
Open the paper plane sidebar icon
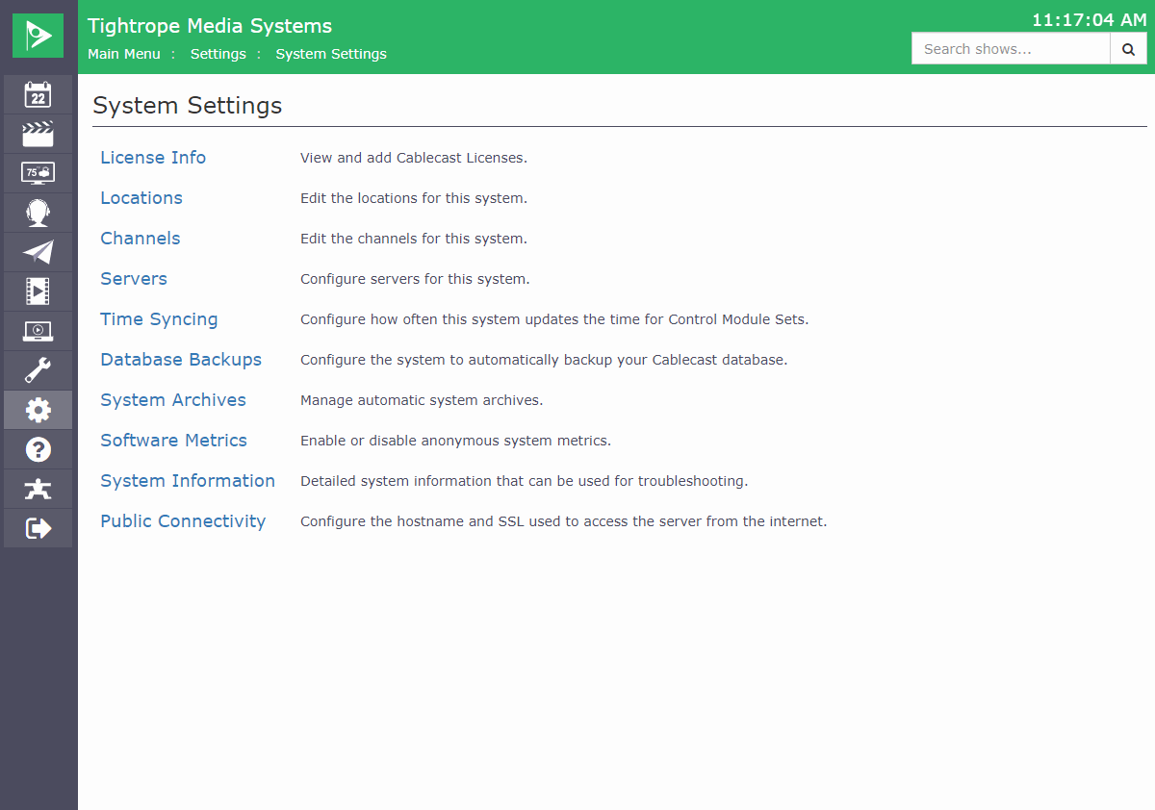pos(38,252)
